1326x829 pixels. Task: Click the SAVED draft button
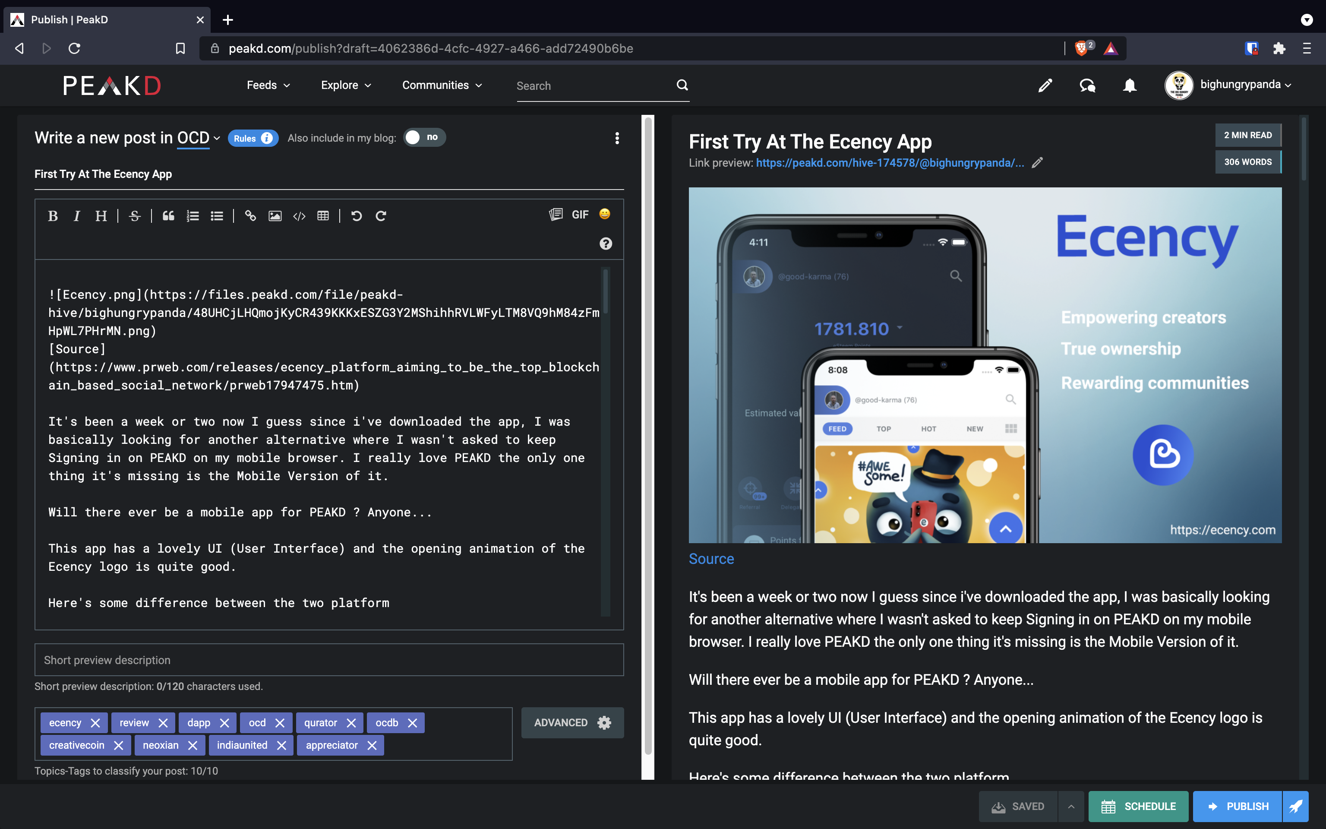(1018, 806)
